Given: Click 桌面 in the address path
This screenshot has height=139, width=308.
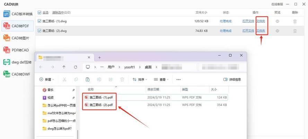Looking at the screenshot, I should (x=148, y=67).
